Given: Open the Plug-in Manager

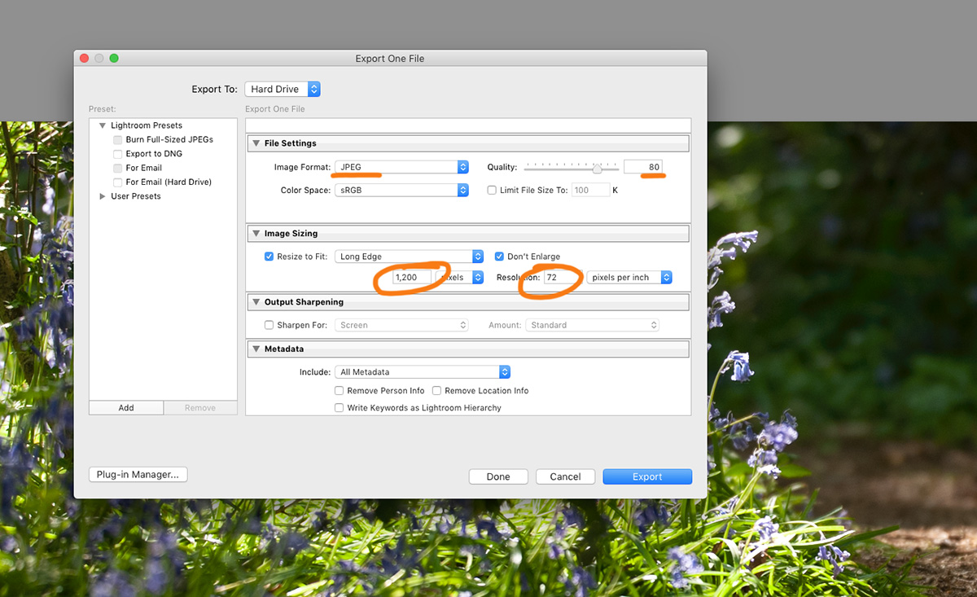Looking at the screenshot, I should pos(138,475).
